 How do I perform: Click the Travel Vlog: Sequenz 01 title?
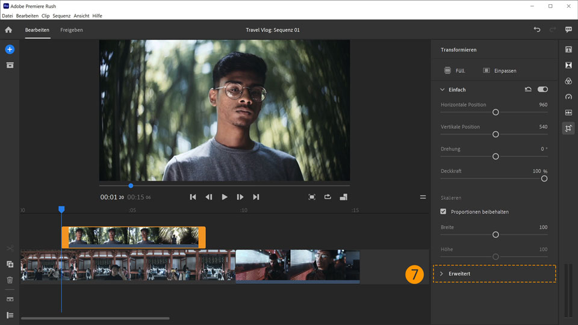click(x=273, y=30)
